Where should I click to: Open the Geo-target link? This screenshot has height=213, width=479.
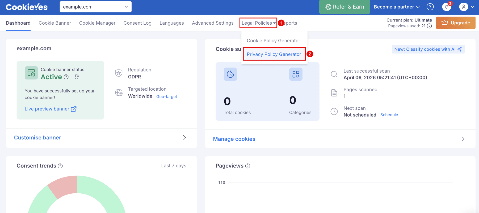(x=167, y=97)
